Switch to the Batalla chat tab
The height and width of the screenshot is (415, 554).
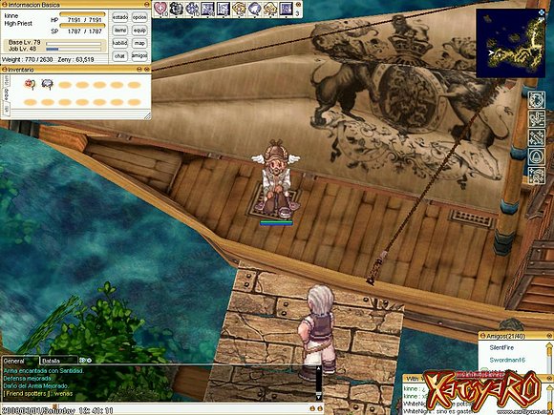57,361
